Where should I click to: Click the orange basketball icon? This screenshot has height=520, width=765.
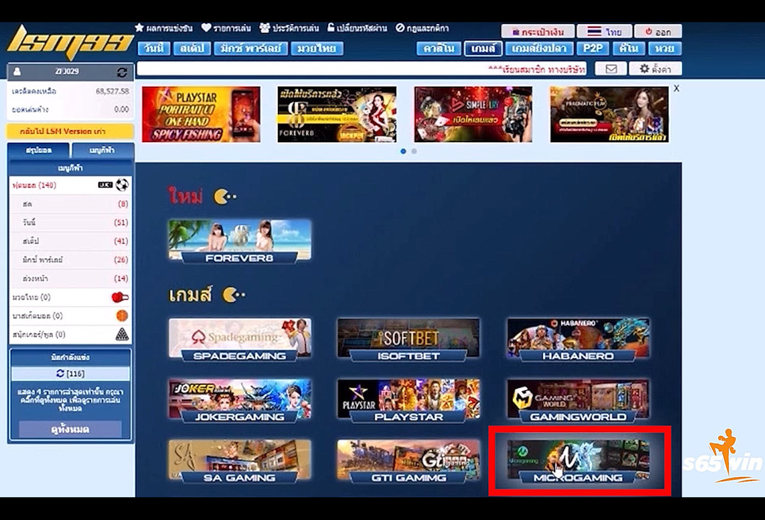tap(122, 316)
